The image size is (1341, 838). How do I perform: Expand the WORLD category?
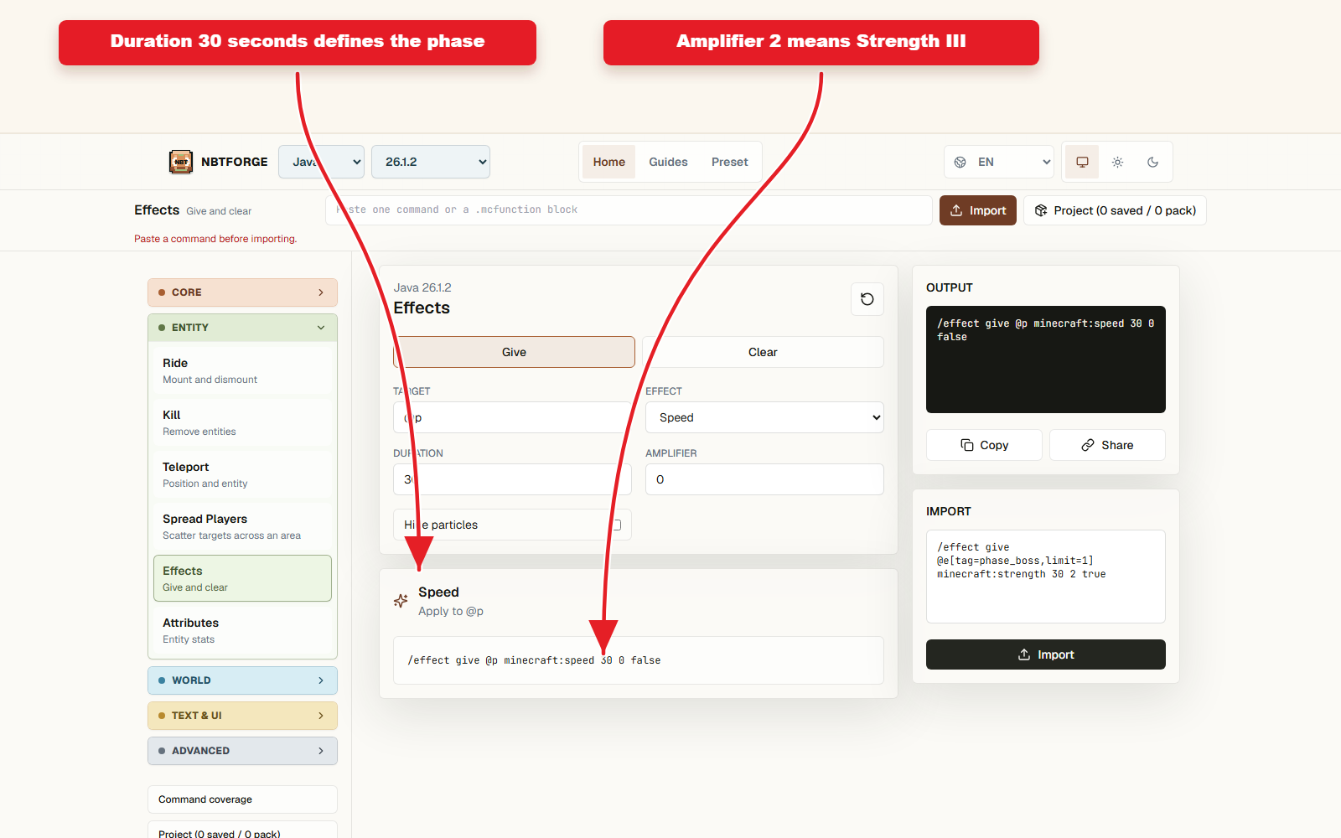click(242, 680)
